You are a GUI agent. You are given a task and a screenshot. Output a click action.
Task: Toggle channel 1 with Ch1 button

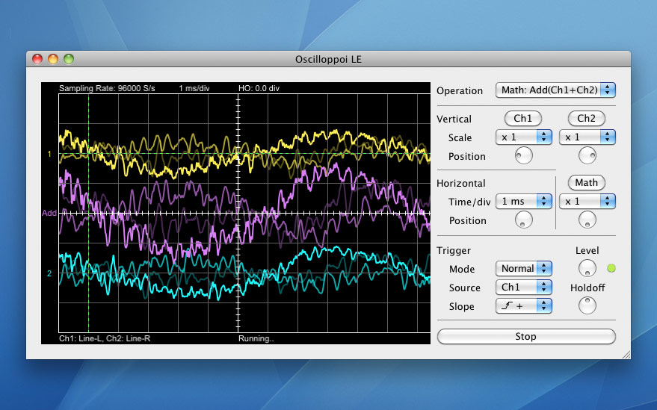pyautogui.click(x=523, y=118)
